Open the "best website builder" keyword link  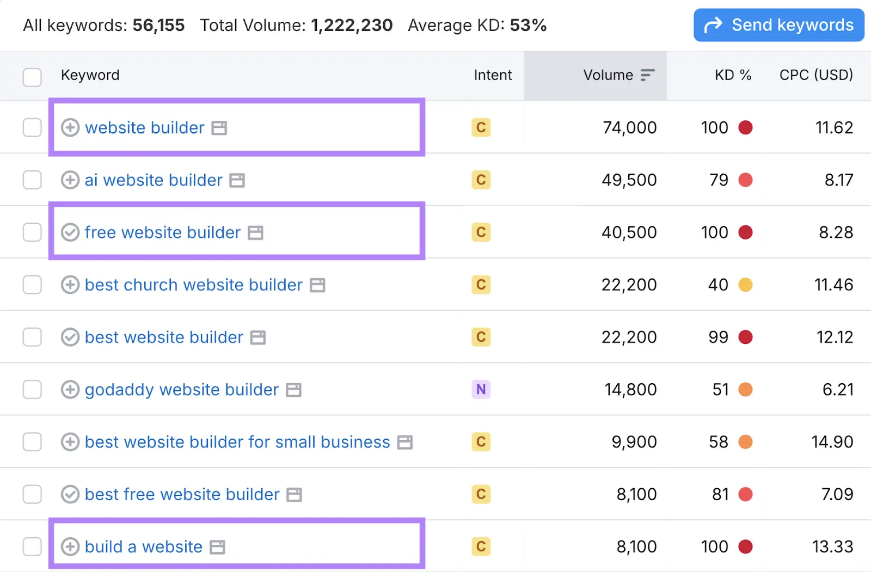point(163,337)
